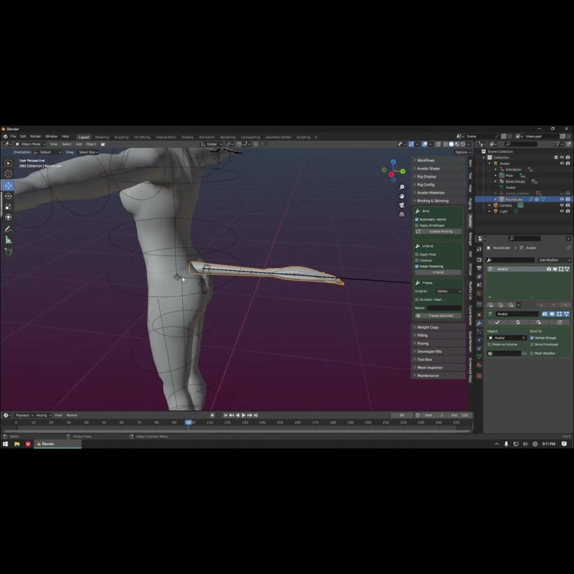The width and height of the screenshot is (574, 574).
Task: Click the Update Binding button
Action: click(438, 231)
